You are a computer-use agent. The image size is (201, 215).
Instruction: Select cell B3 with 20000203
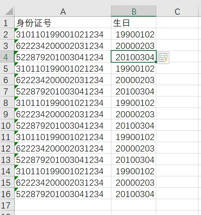133,45
